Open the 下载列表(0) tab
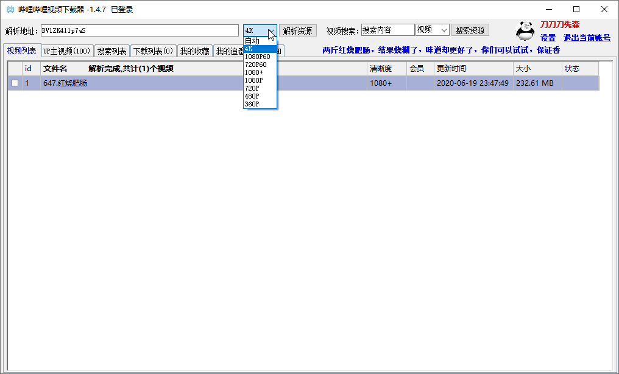 click(x=153, y=52)
